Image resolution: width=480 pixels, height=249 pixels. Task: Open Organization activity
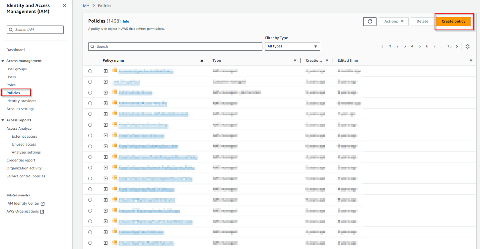pos(24,168)
